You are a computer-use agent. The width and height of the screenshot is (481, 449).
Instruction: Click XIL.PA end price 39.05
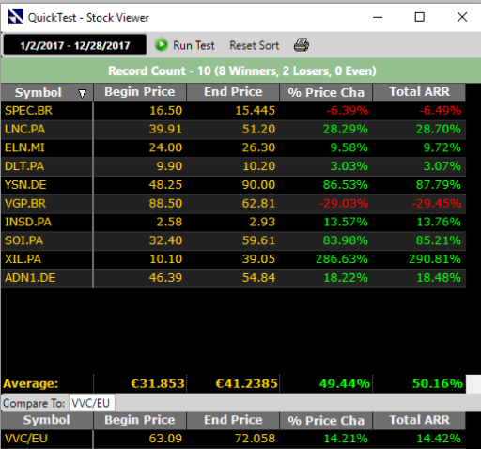click(258, 259)
